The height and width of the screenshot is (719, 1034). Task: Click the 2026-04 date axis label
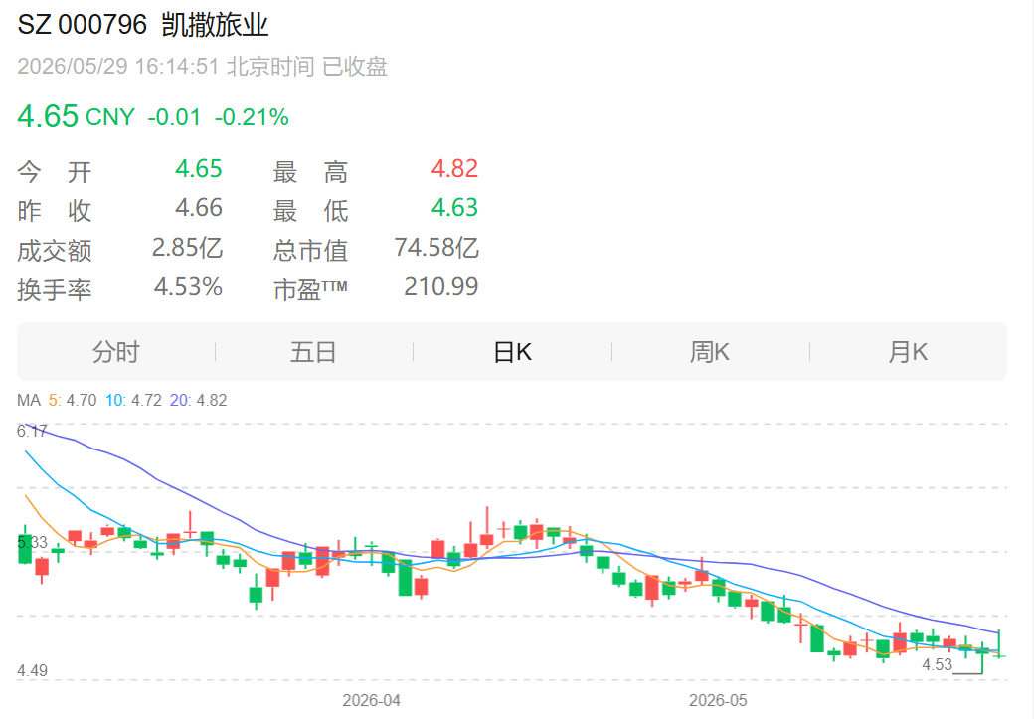coord(371,700)
